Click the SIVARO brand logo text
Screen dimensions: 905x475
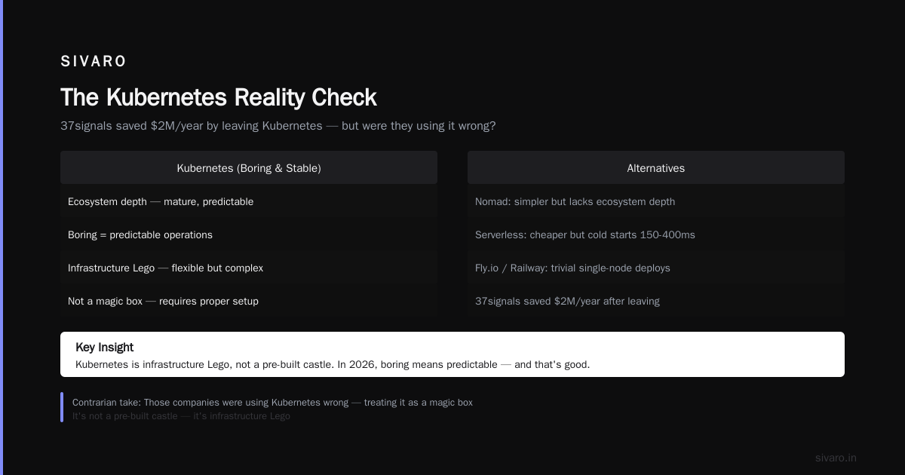[94, 62]
